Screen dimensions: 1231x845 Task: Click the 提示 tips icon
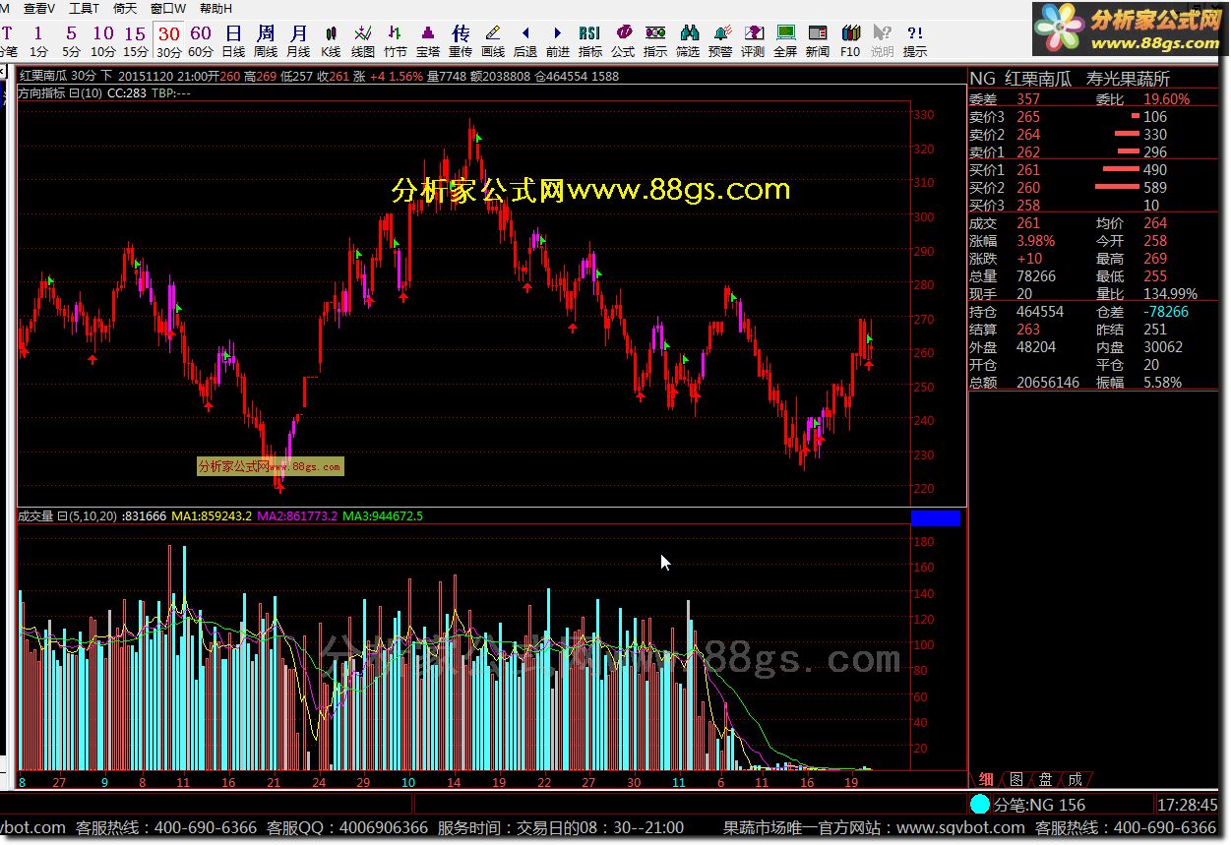tap(915, 41)
